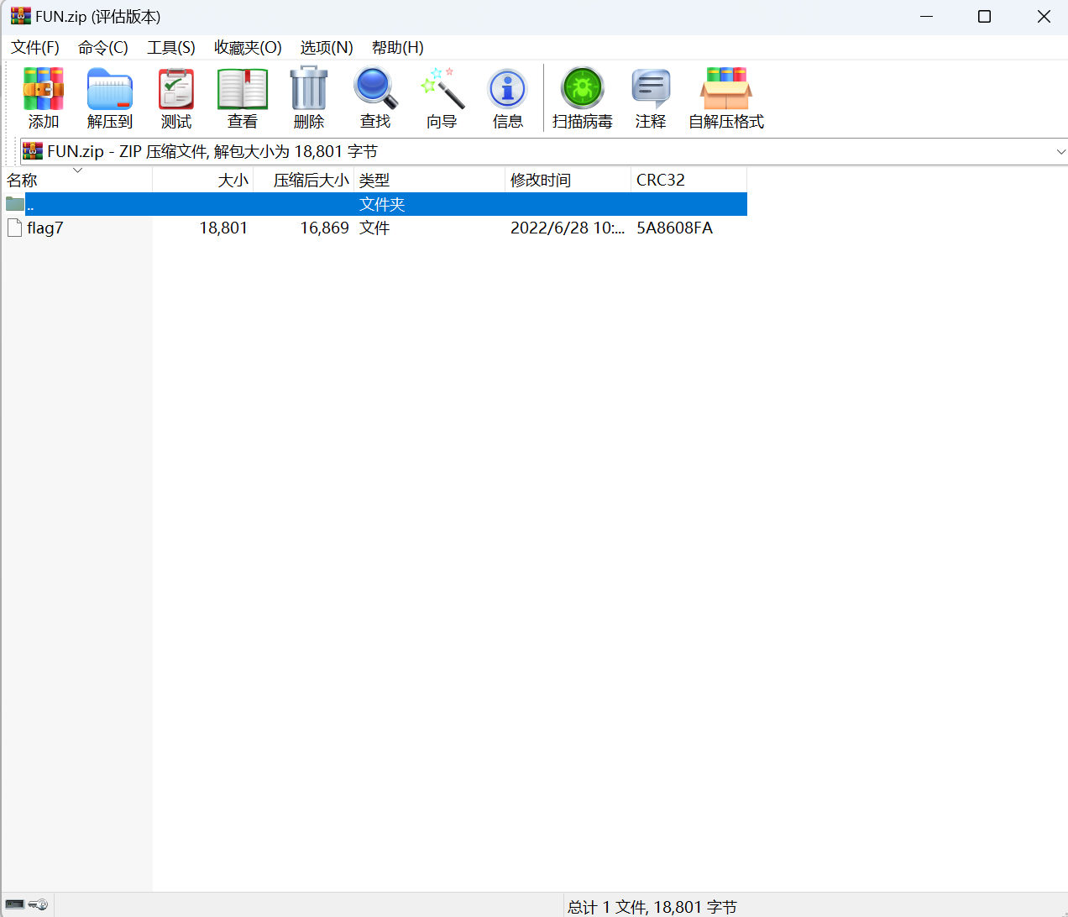Open the 查看 (View) book icon
Viewport: 1068px width, 917px height.
(x=243, y=89)
